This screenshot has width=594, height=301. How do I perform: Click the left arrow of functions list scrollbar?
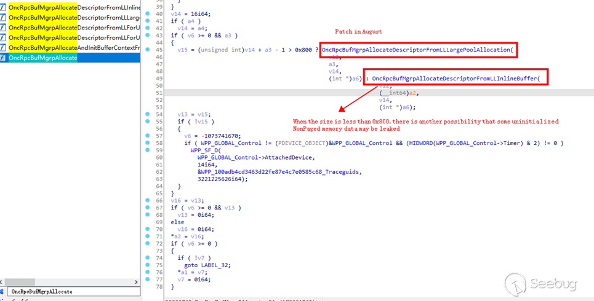click(x=2, y=282)
